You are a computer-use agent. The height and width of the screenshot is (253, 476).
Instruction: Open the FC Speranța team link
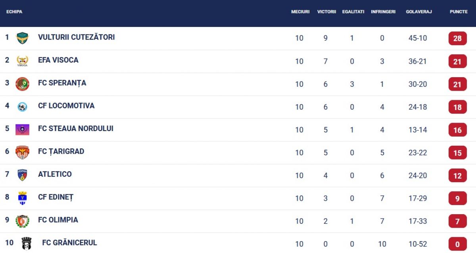coord(62,83)
